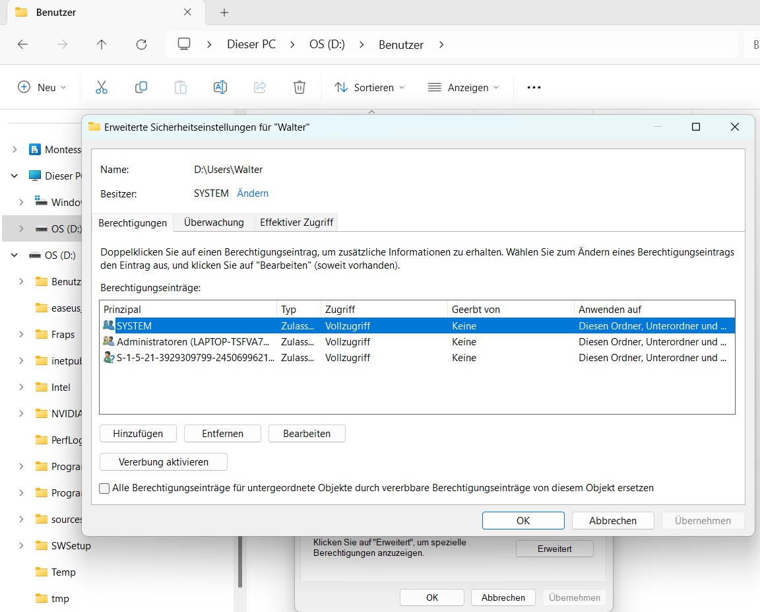Click the Vererbung aktivieren button
Screen dimensions: 760x612
164,461
